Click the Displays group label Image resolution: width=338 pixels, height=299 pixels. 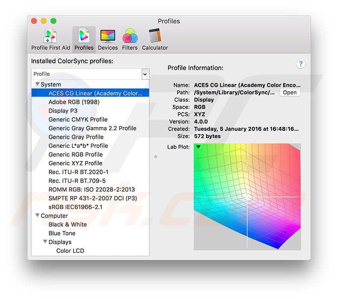[60, 242]
